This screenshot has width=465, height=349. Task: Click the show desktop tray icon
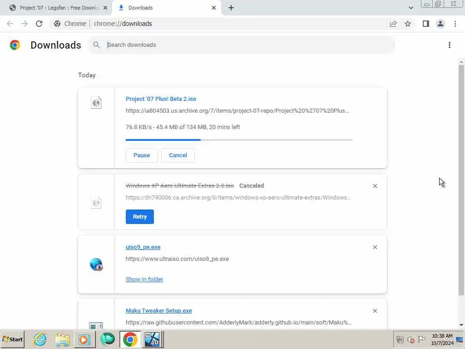pos(460,339)
